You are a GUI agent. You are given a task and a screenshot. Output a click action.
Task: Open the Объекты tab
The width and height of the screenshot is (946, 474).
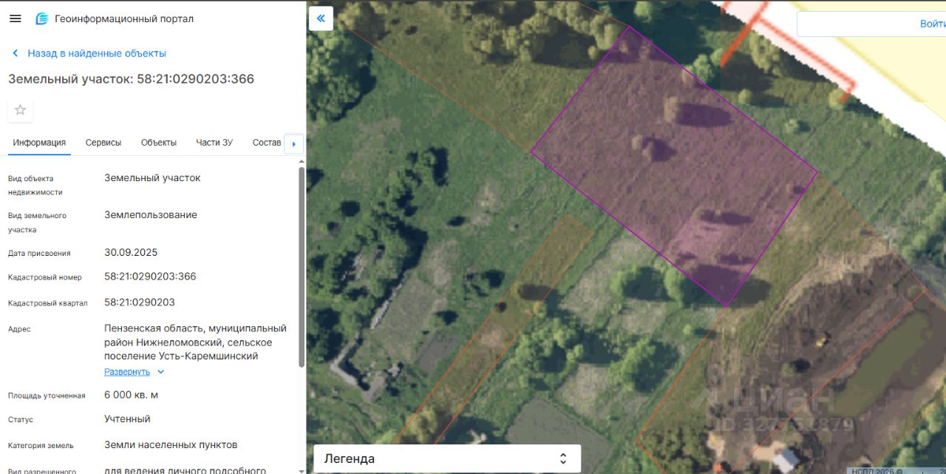[x=159, y=143]
